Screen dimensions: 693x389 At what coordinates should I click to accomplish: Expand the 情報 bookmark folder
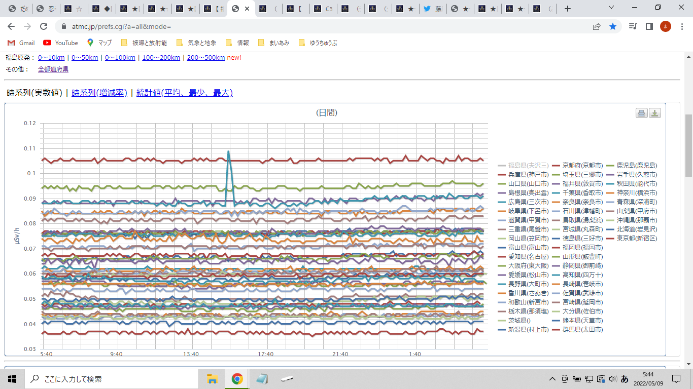tap(237, 43)
